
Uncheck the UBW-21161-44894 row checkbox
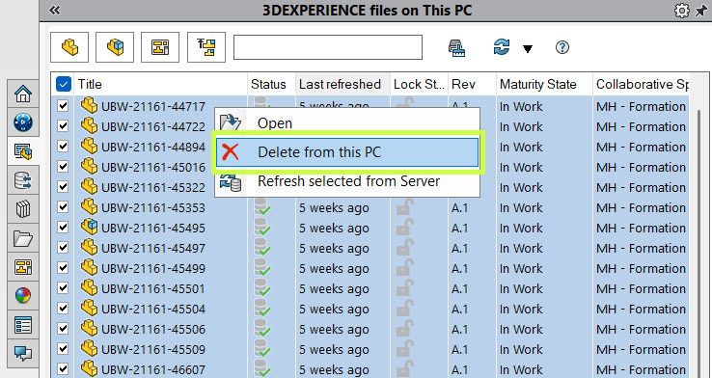(x=63, y=147)
